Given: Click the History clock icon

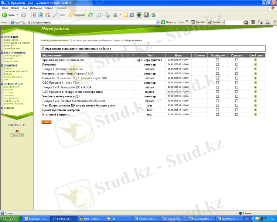Looking at the screenshot, I should [90, 15].
